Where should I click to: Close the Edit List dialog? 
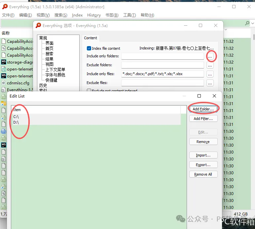214,96
